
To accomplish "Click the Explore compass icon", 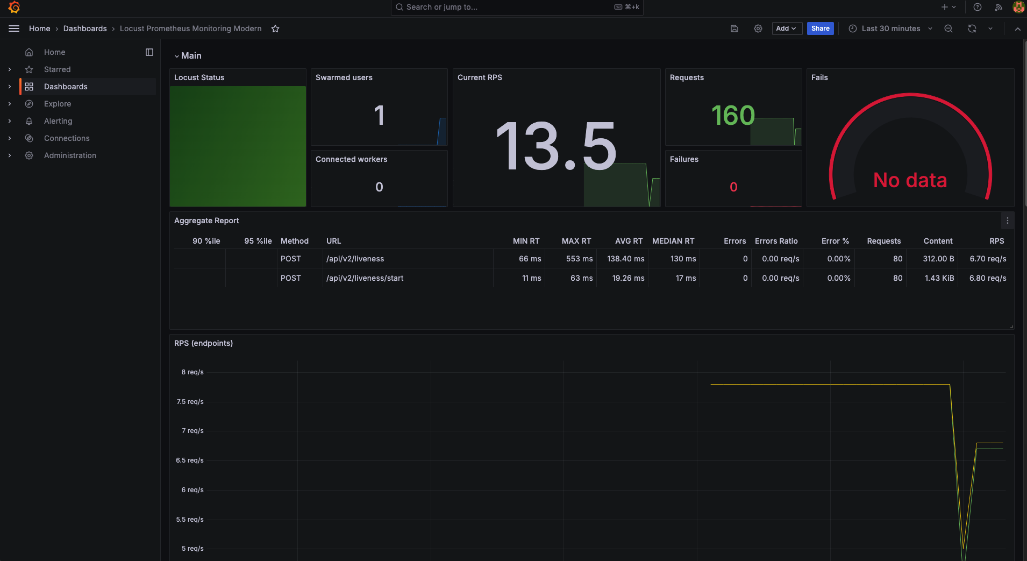I will 29,104.
